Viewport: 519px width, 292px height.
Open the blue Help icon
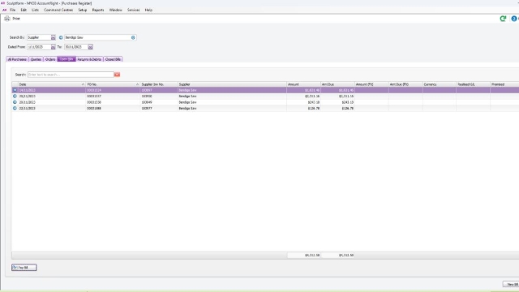[x=514, y=19]
